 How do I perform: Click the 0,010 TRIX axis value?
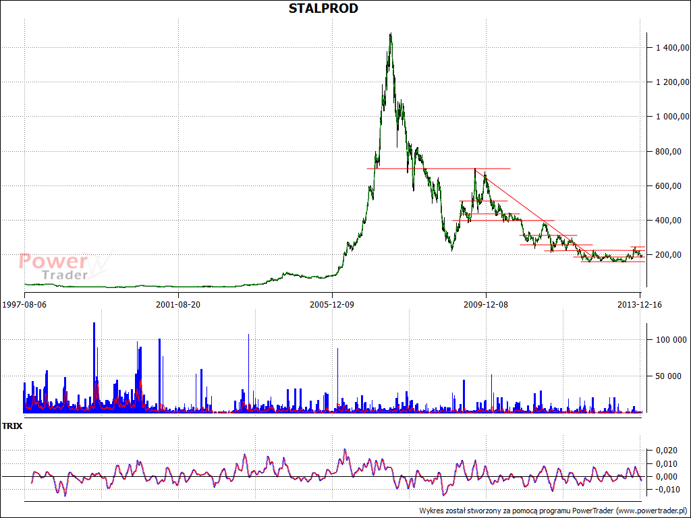[x=667, y=463]
